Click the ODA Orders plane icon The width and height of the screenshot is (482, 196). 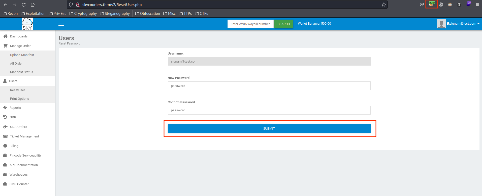(5, 127)
